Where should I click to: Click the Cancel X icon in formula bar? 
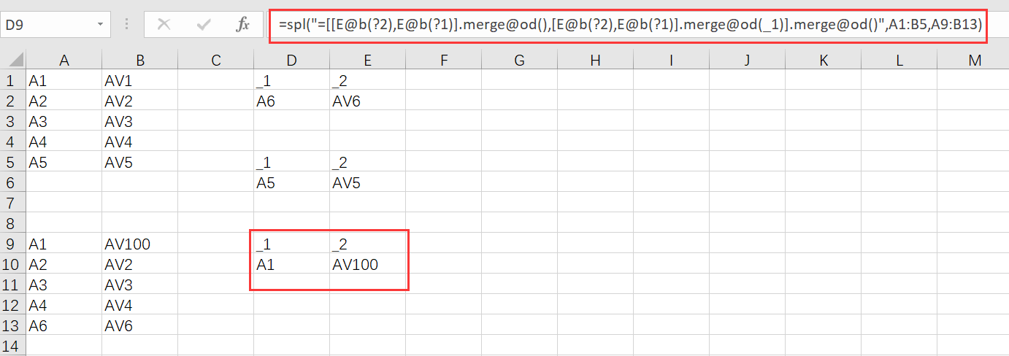click(x=164, y=25)
